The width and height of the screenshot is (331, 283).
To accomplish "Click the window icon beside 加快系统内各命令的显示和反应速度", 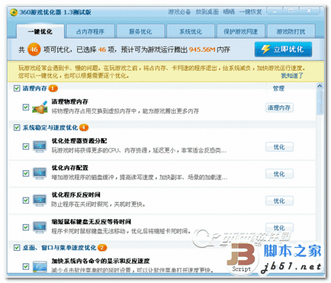I will [40, 267].
